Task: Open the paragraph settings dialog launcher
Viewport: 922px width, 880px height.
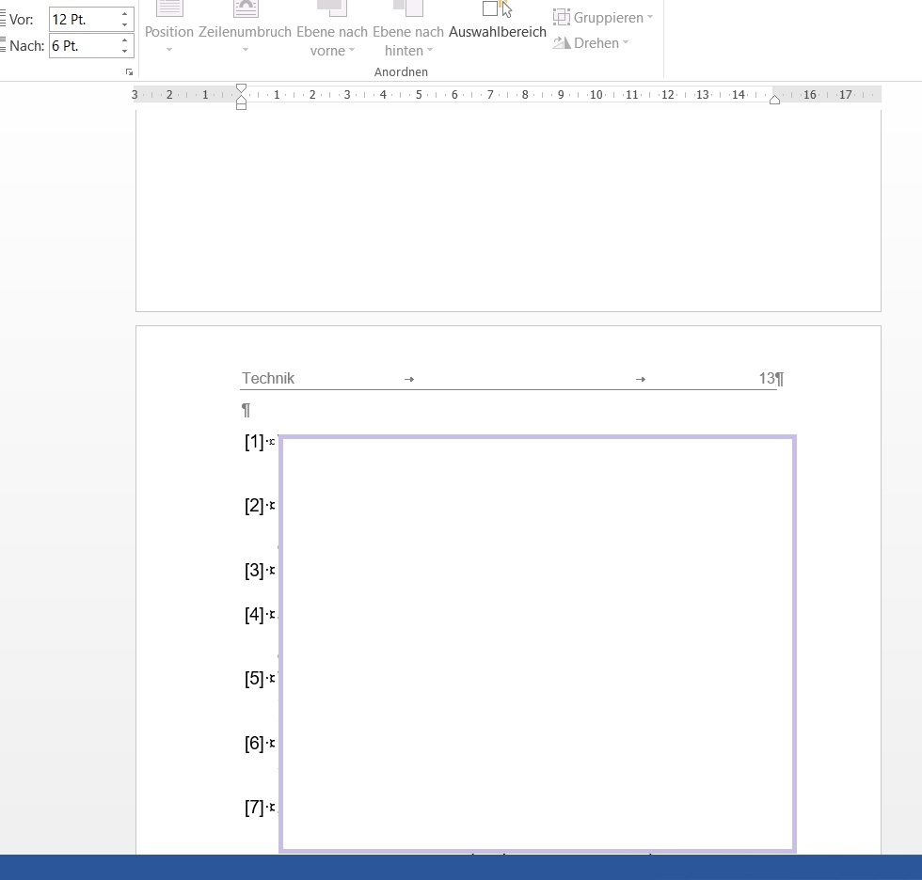Action: 130,72
